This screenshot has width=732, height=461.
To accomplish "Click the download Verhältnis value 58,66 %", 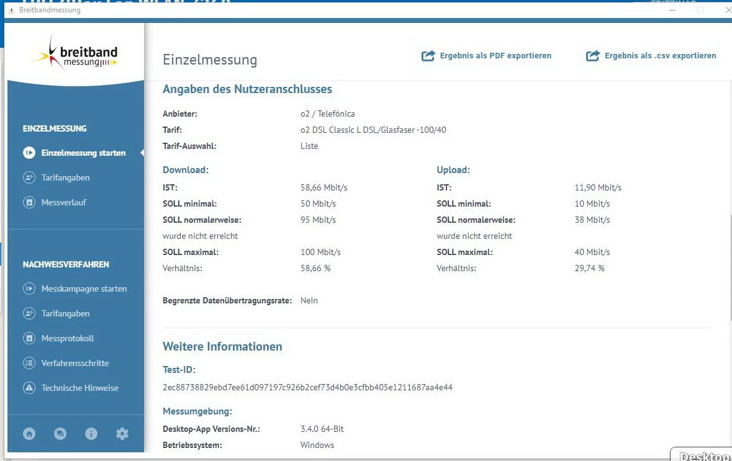I will 315,268.
